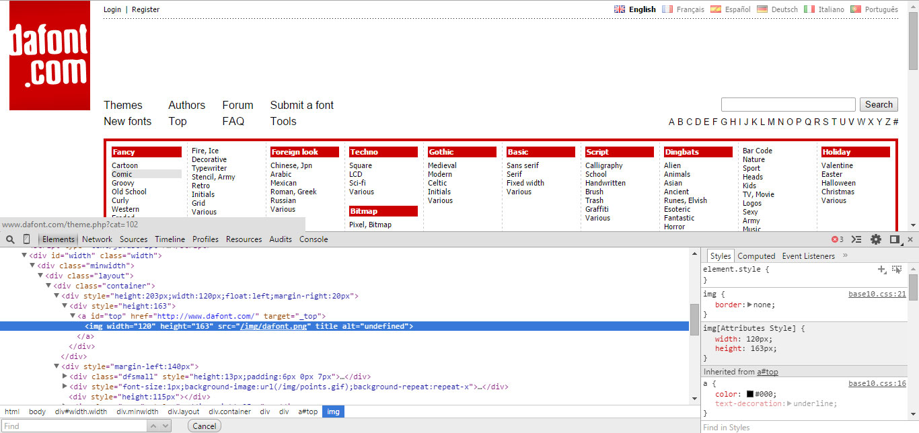Expand the text-decoration property triangle

(788, 403)
